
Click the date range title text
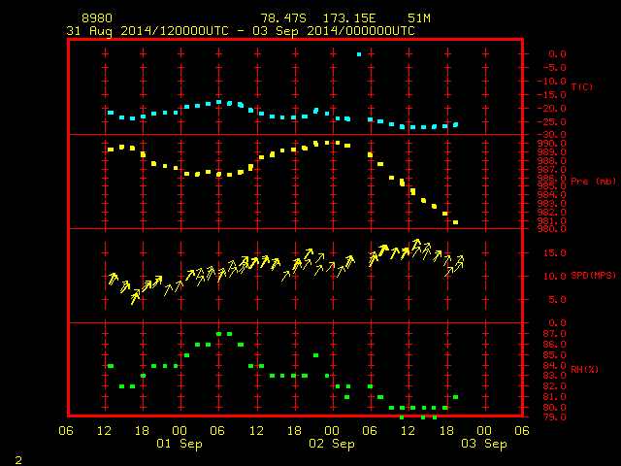tap(241, 31)
